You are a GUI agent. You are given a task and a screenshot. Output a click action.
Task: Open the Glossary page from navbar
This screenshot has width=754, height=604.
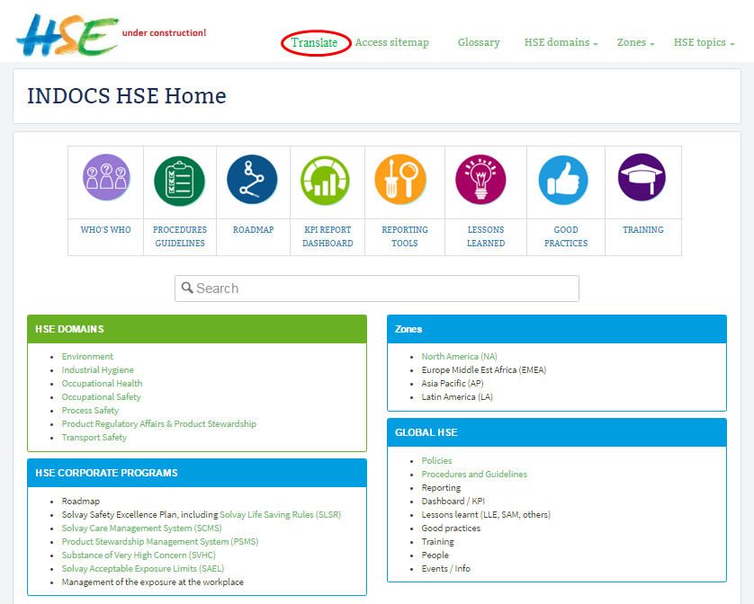(x=479, y=42)
